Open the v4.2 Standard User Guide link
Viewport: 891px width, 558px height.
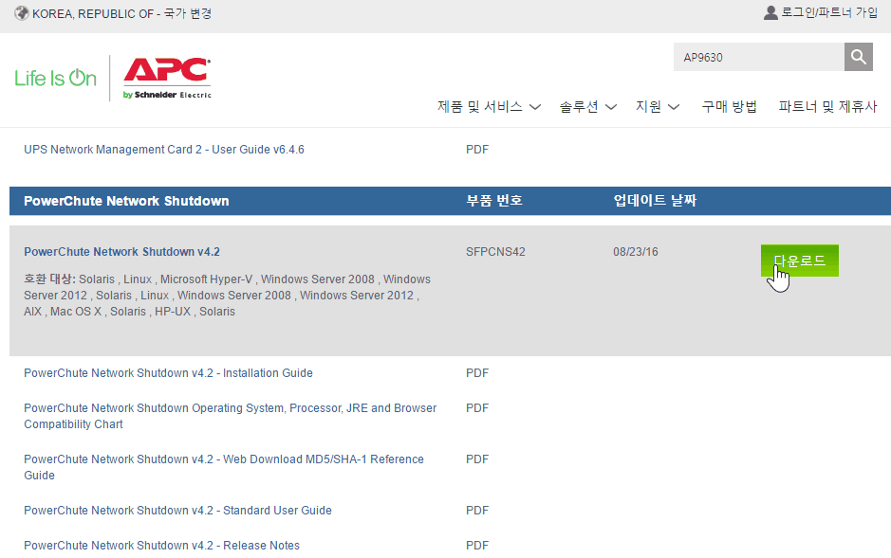[x=177, y=511]
